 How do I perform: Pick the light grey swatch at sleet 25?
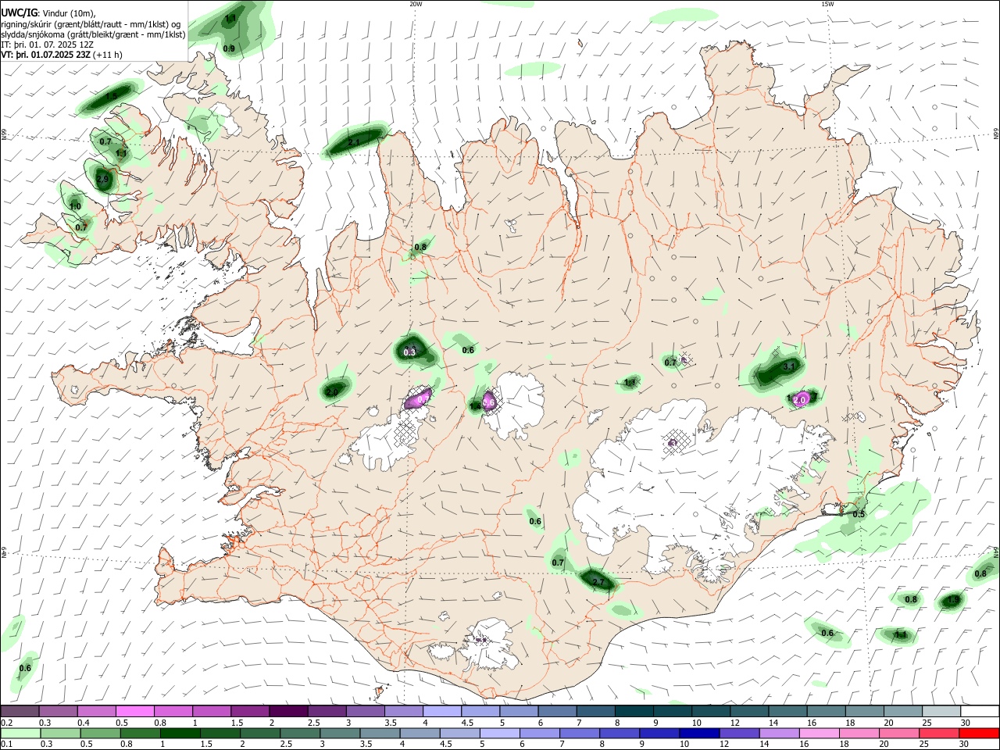pos(941,711)
